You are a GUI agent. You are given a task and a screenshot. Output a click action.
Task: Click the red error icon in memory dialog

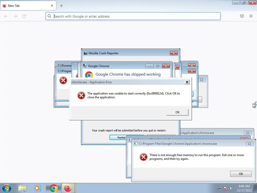(x=143, y=157)
